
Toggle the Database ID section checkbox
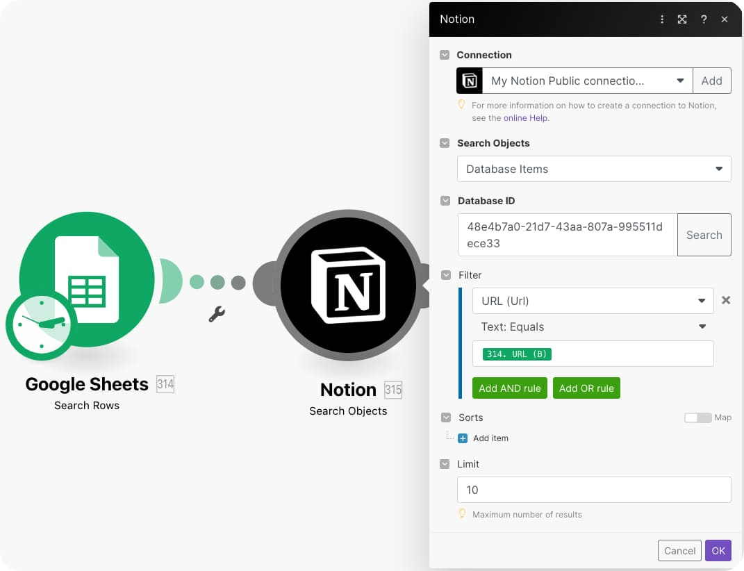click(x=445, y=201)
